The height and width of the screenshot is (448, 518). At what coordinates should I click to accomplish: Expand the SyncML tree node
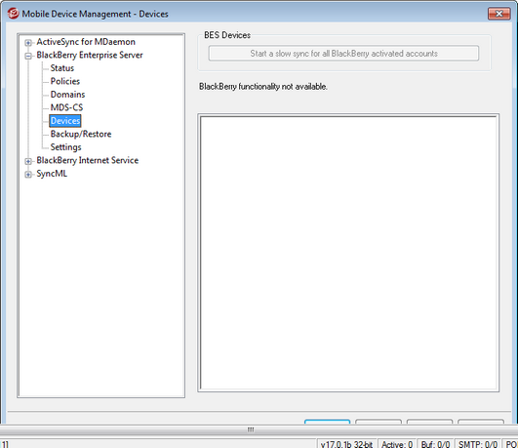pos(28,175)
